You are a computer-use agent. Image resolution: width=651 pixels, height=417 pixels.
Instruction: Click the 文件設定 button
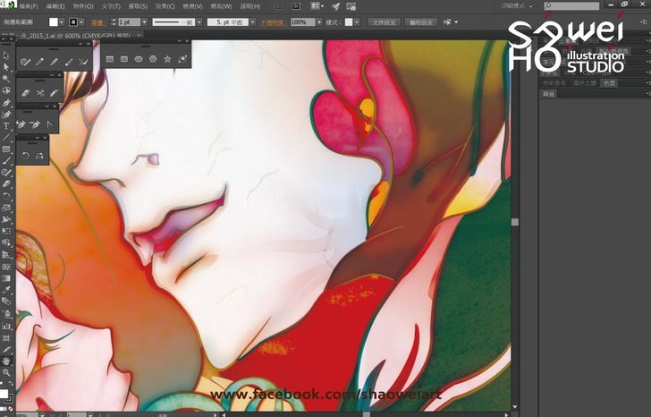point(384,21)
